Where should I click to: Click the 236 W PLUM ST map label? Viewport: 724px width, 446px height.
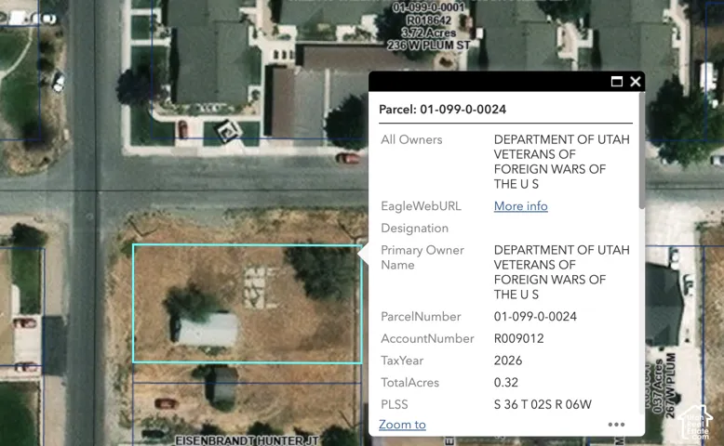[x=428, y=46]
